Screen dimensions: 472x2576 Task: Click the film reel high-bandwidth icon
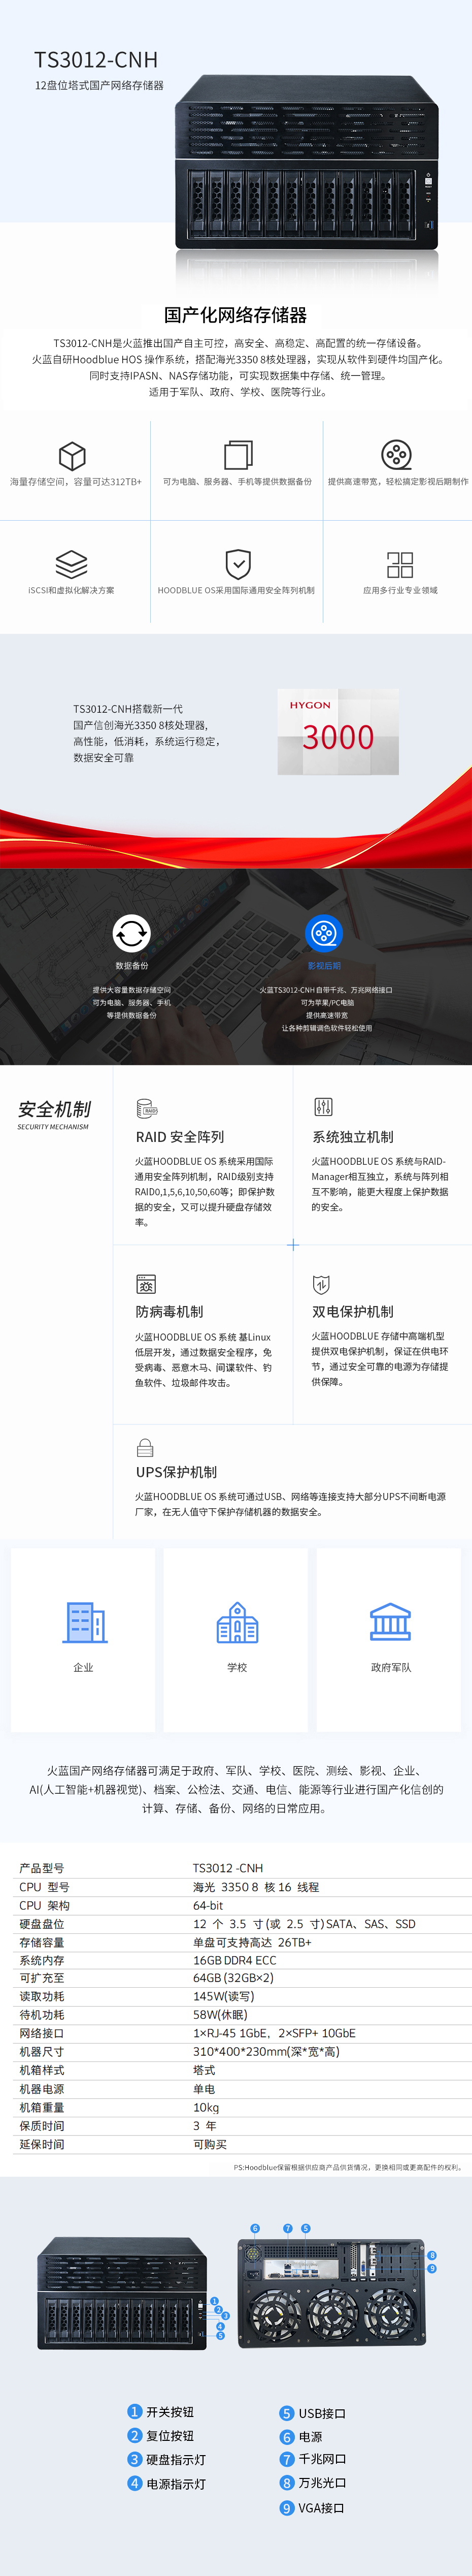tap(397, 455)
